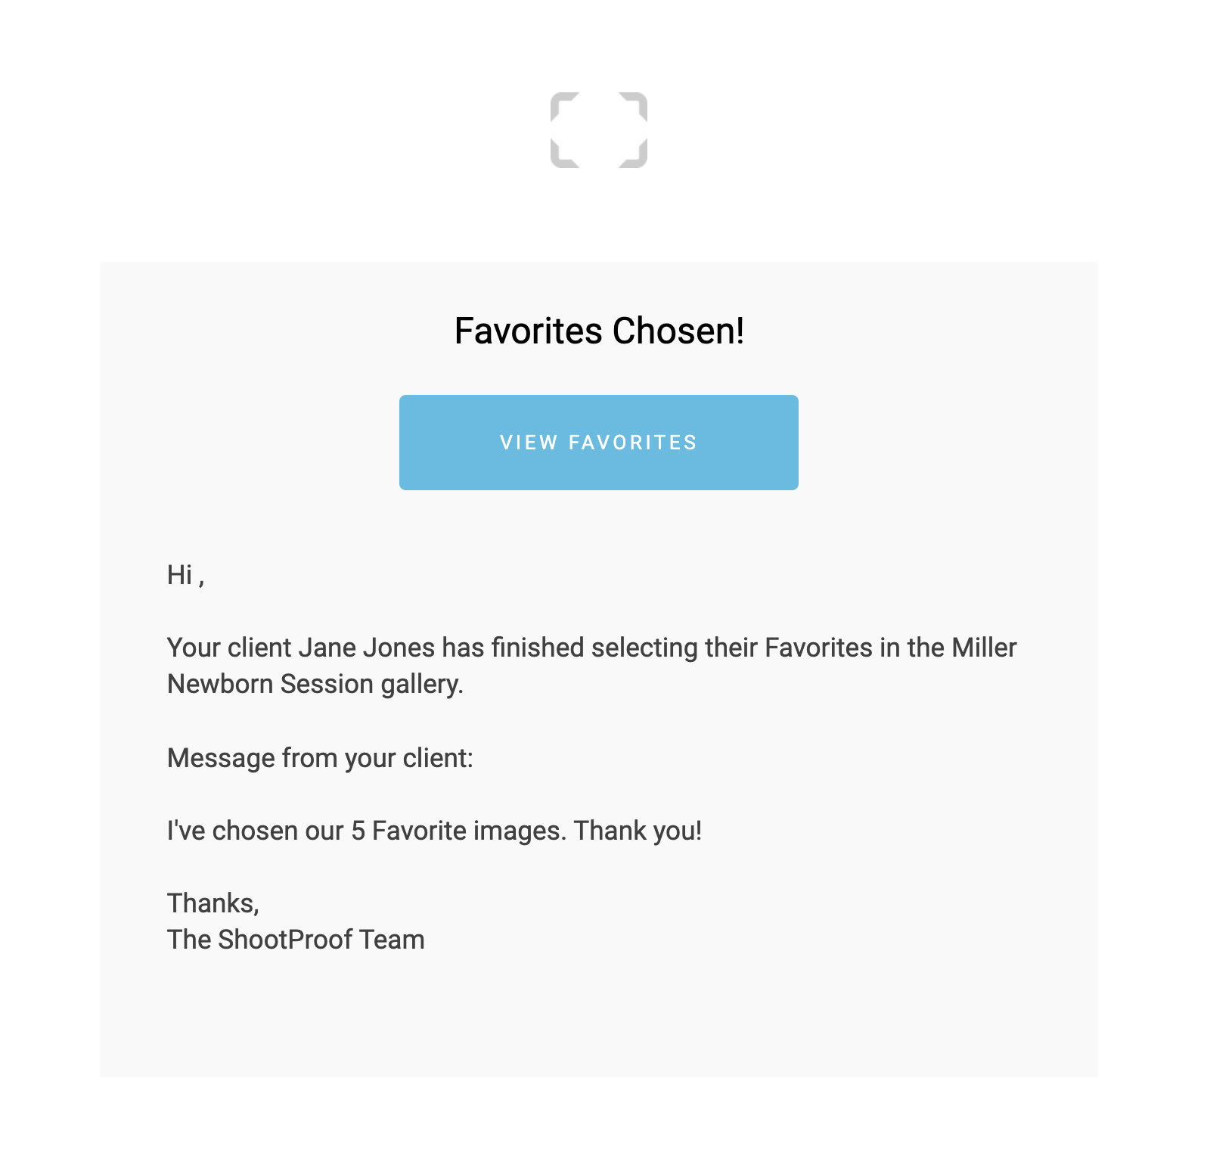Click the words "Your client" in the body text
Screen dimensions: 1207x1159
229,648
